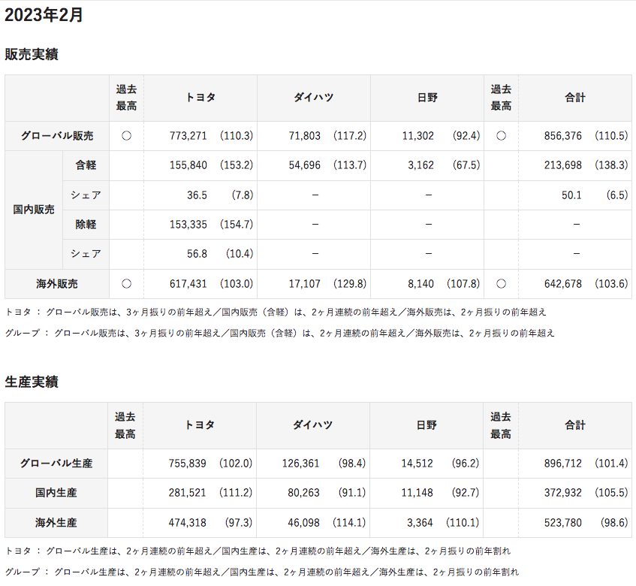Click the record-high circle in the Toyota overseas sales row
Viewport: 636px width, 586px height.
[127, 284]
